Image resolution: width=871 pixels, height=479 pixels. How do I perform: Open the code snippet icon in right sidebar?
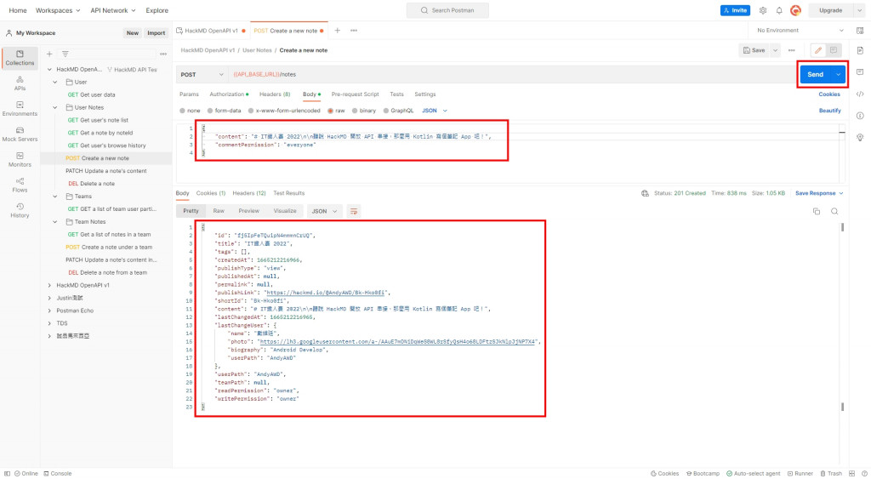coord(860,94)
